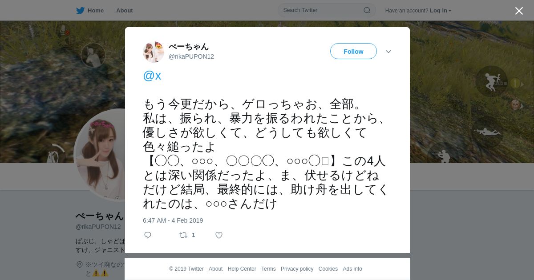This screenshot has height=280, width=534.
Task: Follow the @rikaPUPON12 account
Action: 353,51
